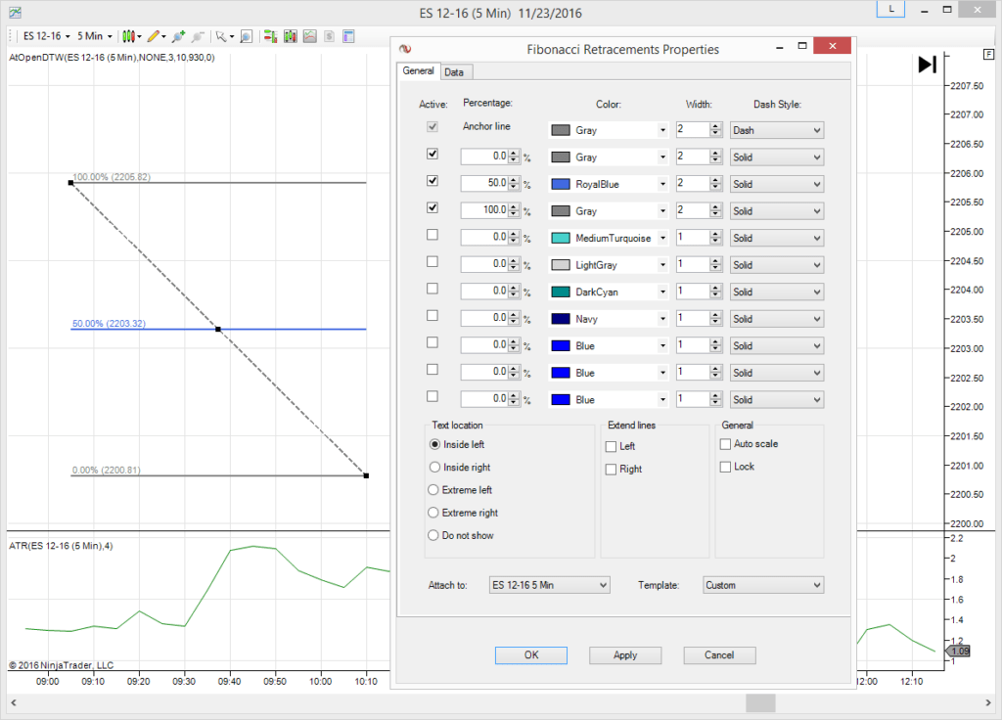Open Attach to ES 12-16 5 Min dropdown
The height and width of the screenshot is (720, 1002).
550,585
